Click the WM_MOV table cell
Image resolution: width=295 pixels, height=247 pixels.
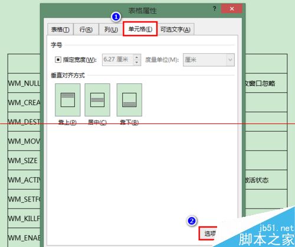coord(24,141)
